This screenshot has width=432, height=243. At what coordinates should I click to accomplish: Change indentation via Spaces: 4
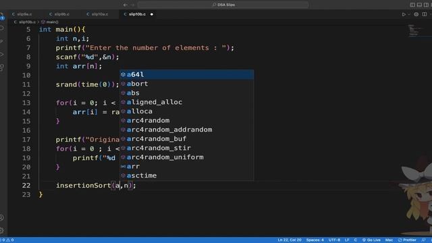(315, 240)
